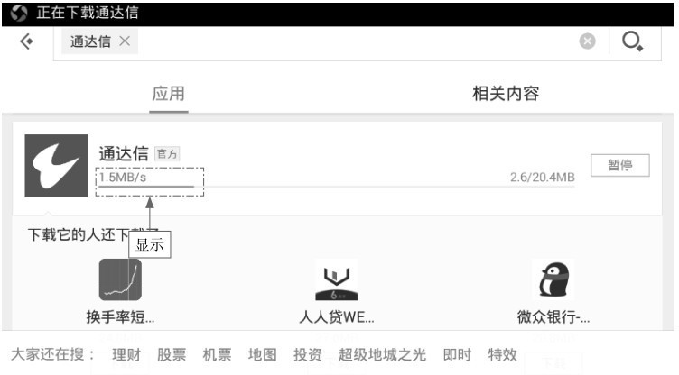Tap the magnifier search icon

(633, 41)
